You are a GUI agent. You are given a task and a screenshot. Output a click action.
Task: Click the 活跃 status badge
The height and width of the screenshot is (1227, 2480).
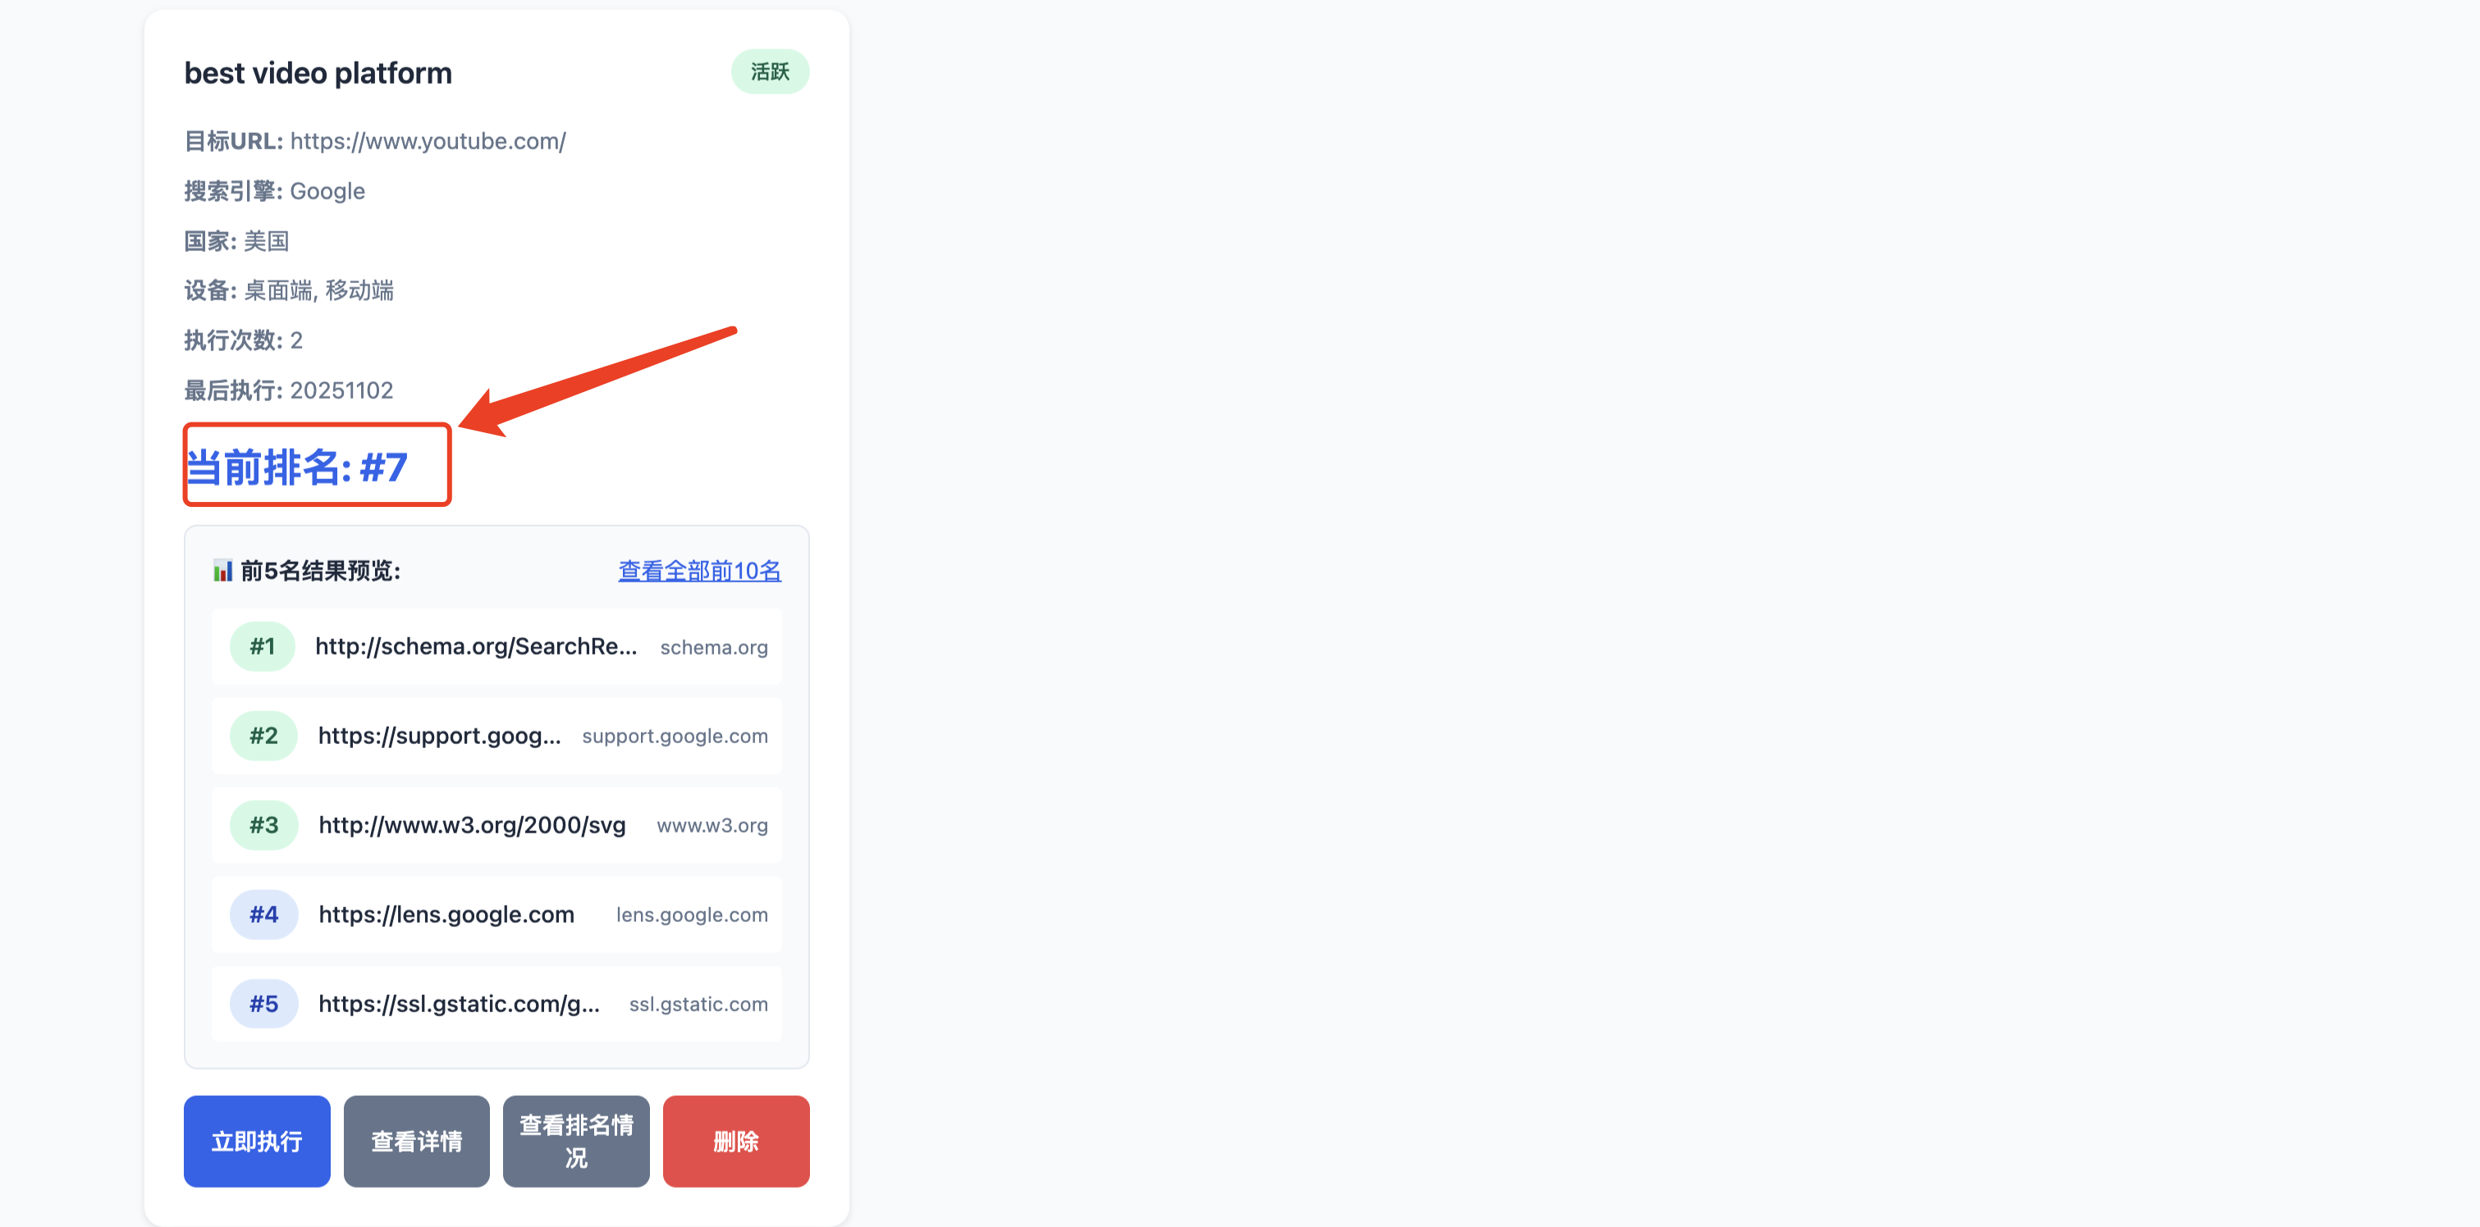769,72
